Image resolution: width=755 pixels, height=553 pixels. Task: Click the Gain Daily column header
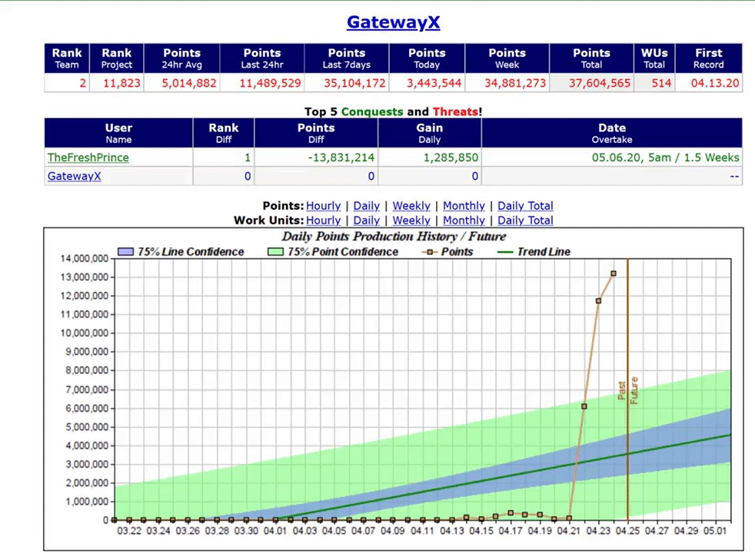point(430,133)
